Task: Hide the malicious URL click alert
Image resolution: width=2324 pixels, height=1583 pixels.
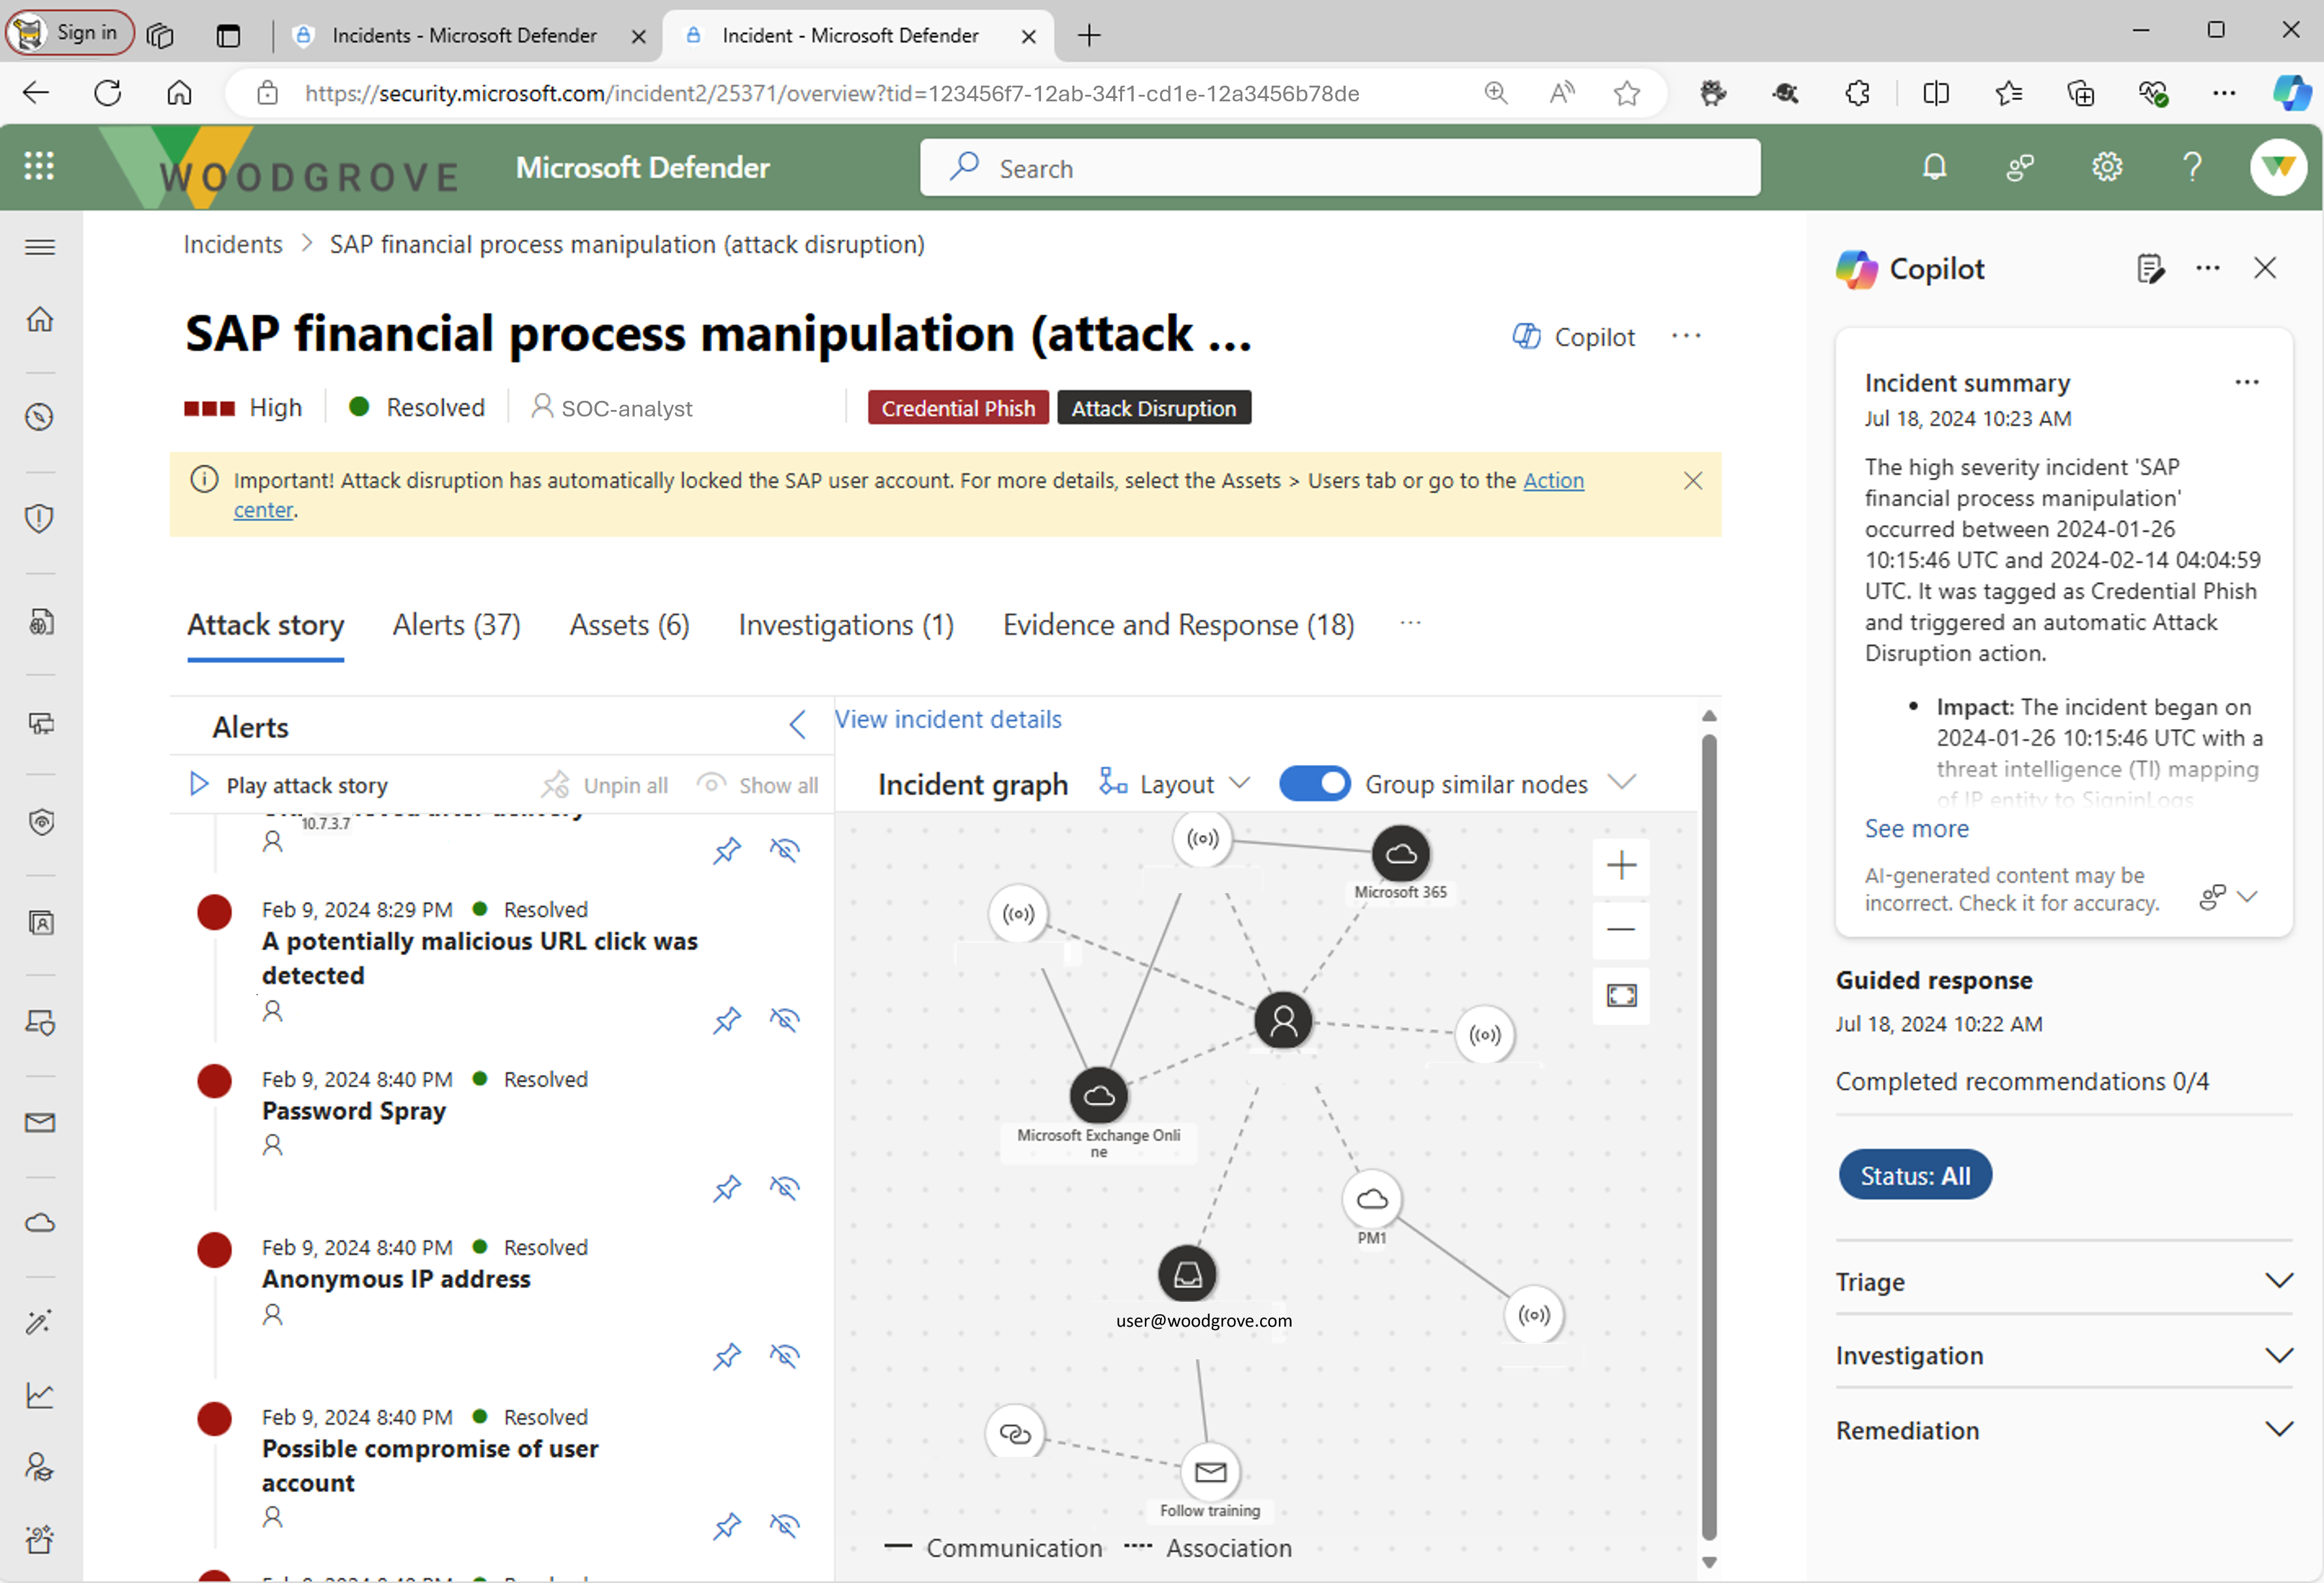Action: coord(785,1019)
